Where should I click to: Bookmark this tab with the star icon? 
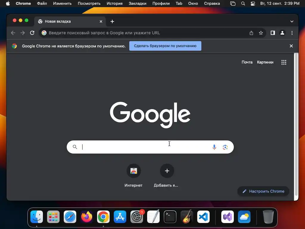261,33
